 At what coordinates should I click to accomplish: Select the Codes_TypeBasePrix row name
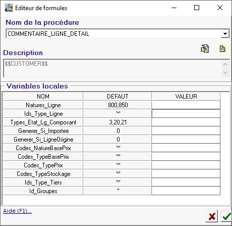43,157
